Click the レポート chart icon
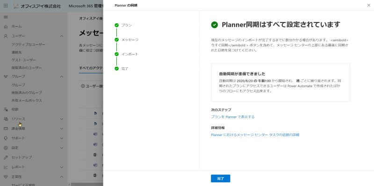 tap(6, 167)
